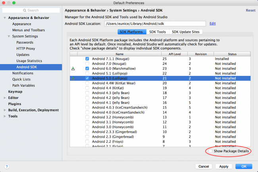This screenshot has height=172, width=258.
Task: Select Android SDK in the sidebar
Action: pyautogui.click(x=31, y=67)
